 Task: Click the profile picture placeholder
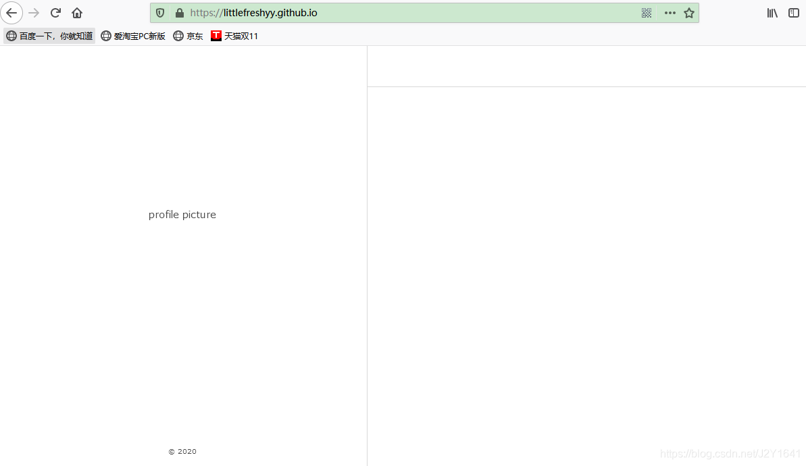182,215
